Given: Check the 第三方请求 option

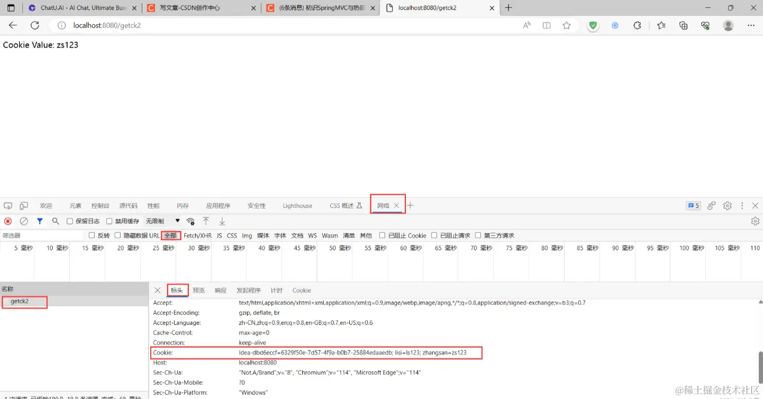Looking at the screenshot, I should 478,235.
